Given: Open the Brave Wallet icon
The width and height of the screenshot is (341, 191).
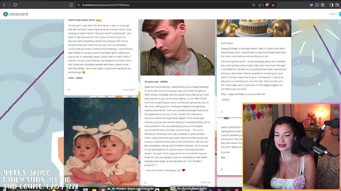Looking at the screenshot, I should coord(337,5).
